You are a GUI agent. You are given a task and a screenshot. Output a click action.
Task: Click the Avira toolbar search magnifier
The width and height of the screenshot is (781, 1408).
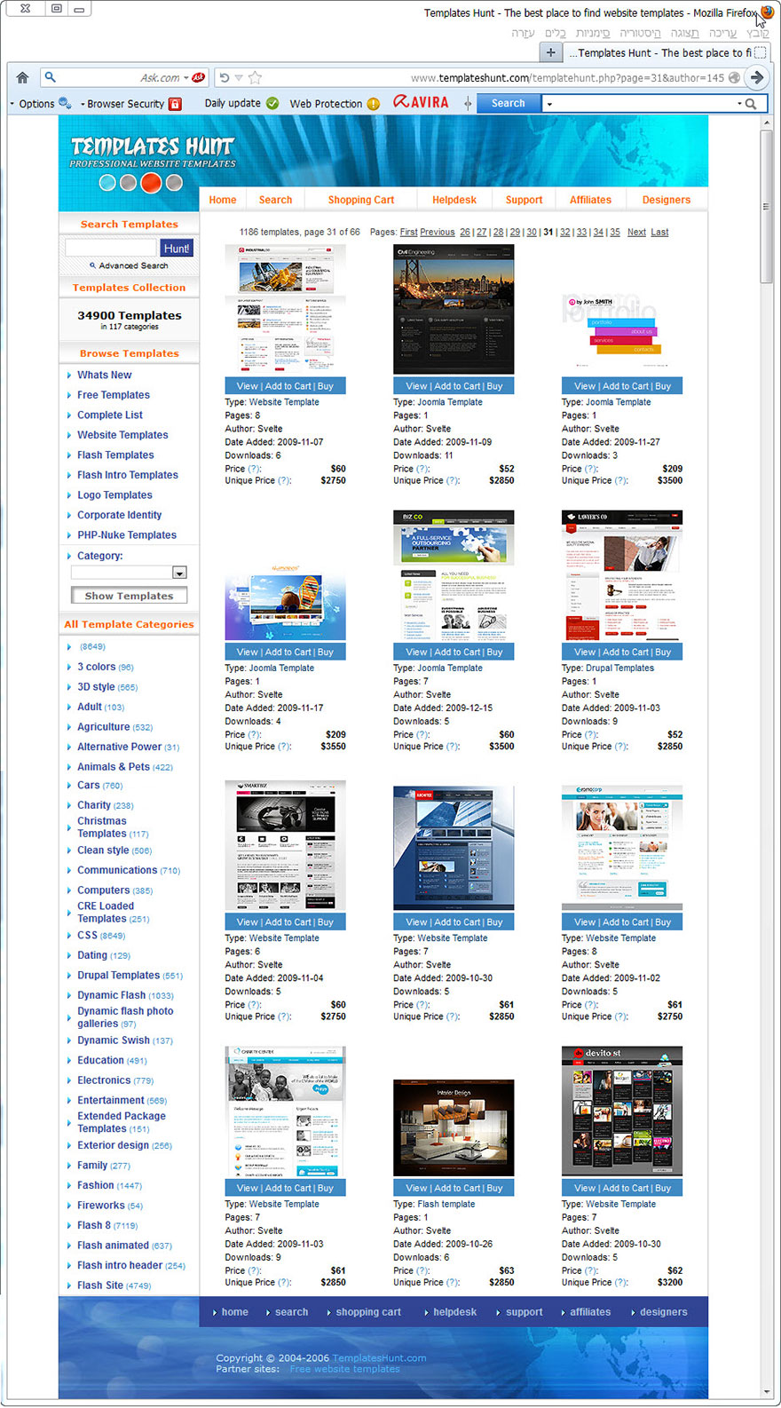coord(751,104)
